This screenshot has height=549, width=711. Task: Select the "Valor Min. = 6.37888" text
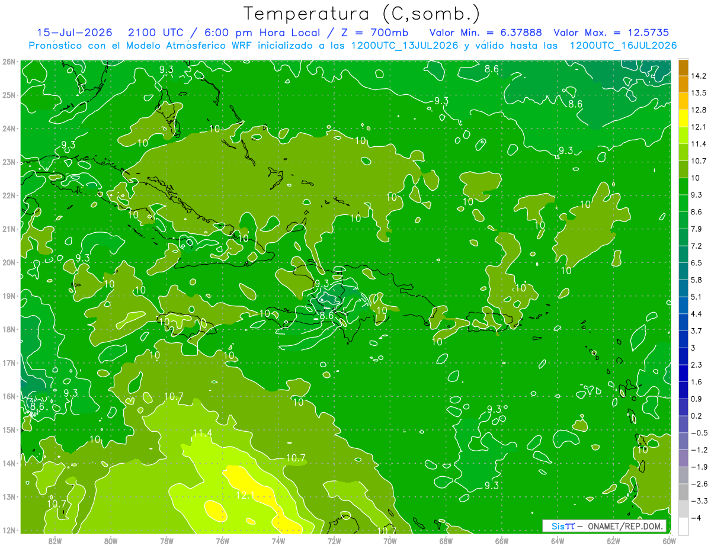click(485, 33)
